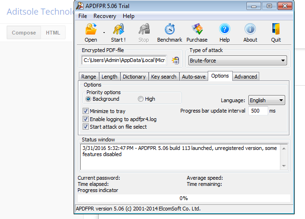Click status window scroll up arrow
The height and width of the screenshot is (219, 305).
pyautogui.click(x=284, y=149)
